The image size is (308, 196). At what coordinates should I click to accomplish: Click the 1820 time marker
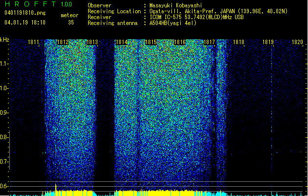click(x=297, y=42)
